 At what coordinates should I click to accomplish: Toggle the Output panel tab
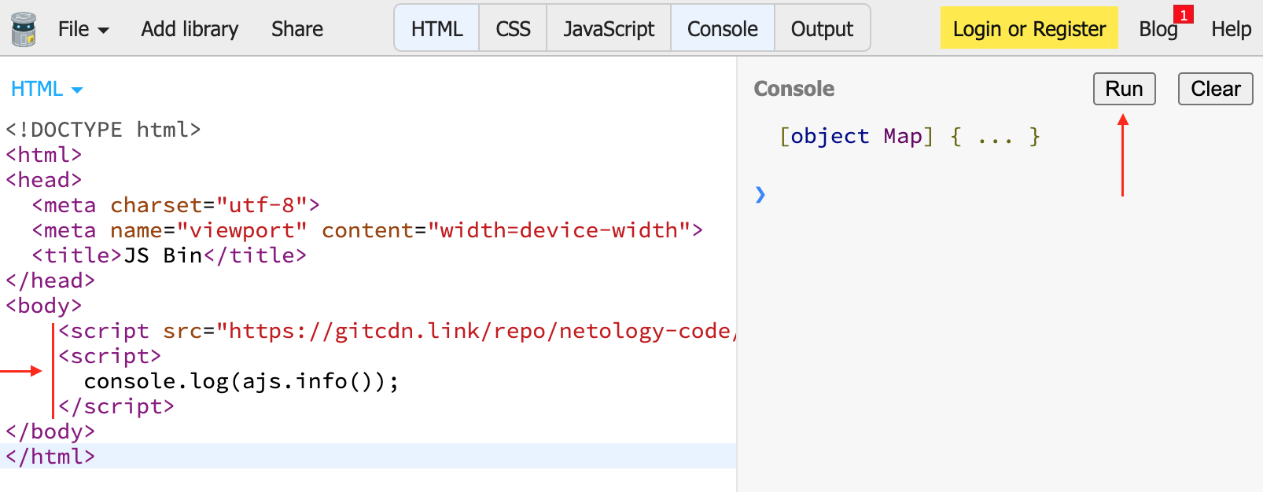(822, 28)
